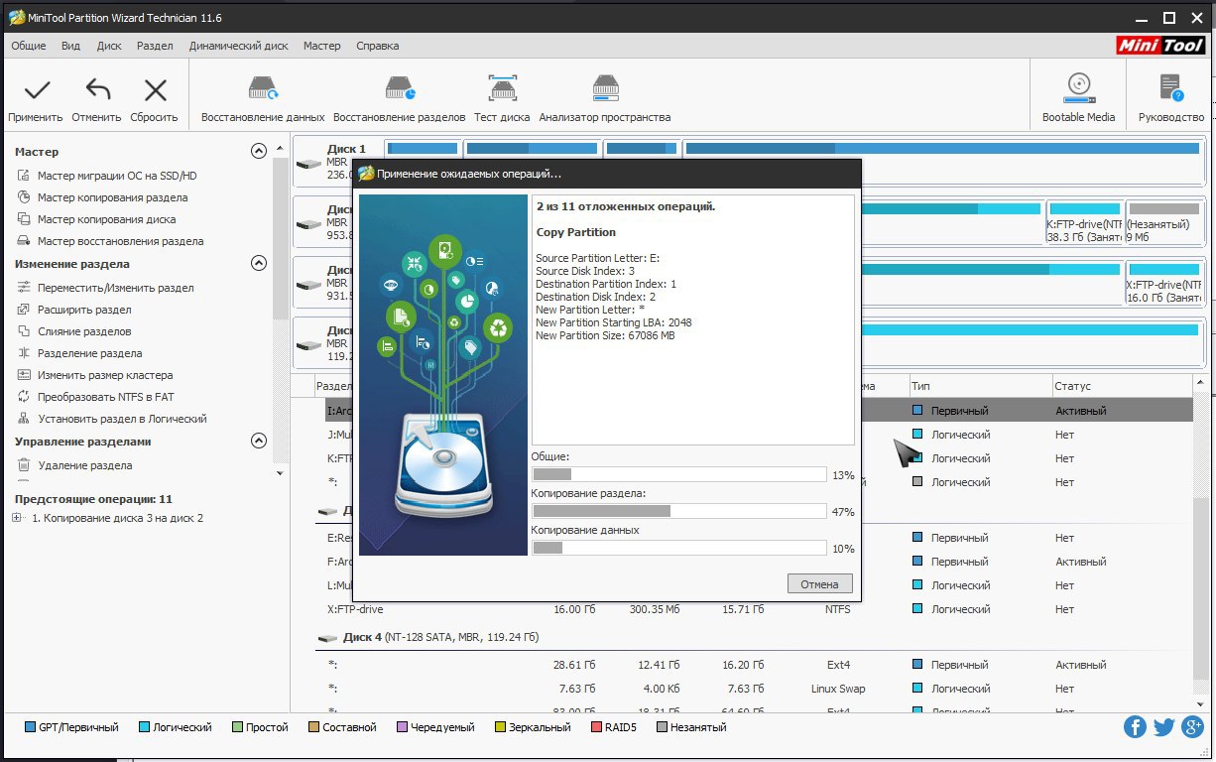Click the Копирование данных progress bar
Viewport: 1216px width, 762px height.
point(679,548)
